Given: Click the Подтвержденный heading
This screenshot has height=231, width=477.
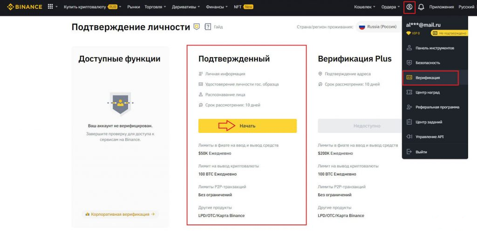Looking at the screenshot, I should [234, 59].
